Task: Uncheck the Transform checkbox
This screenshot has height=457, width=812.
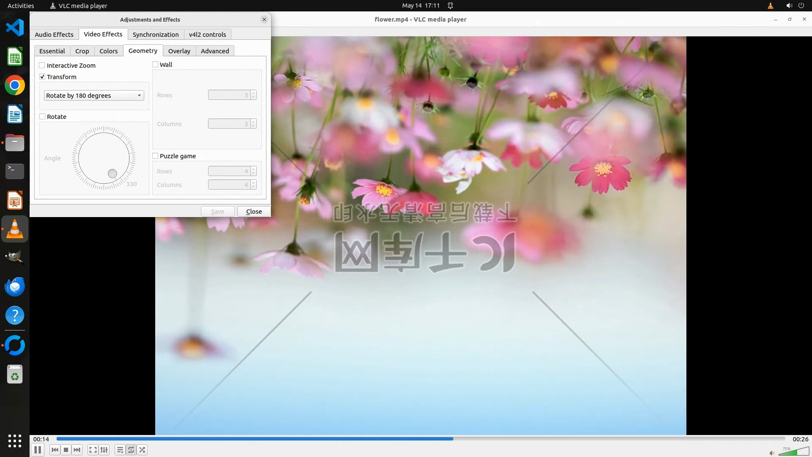Action: click(42, 77)
